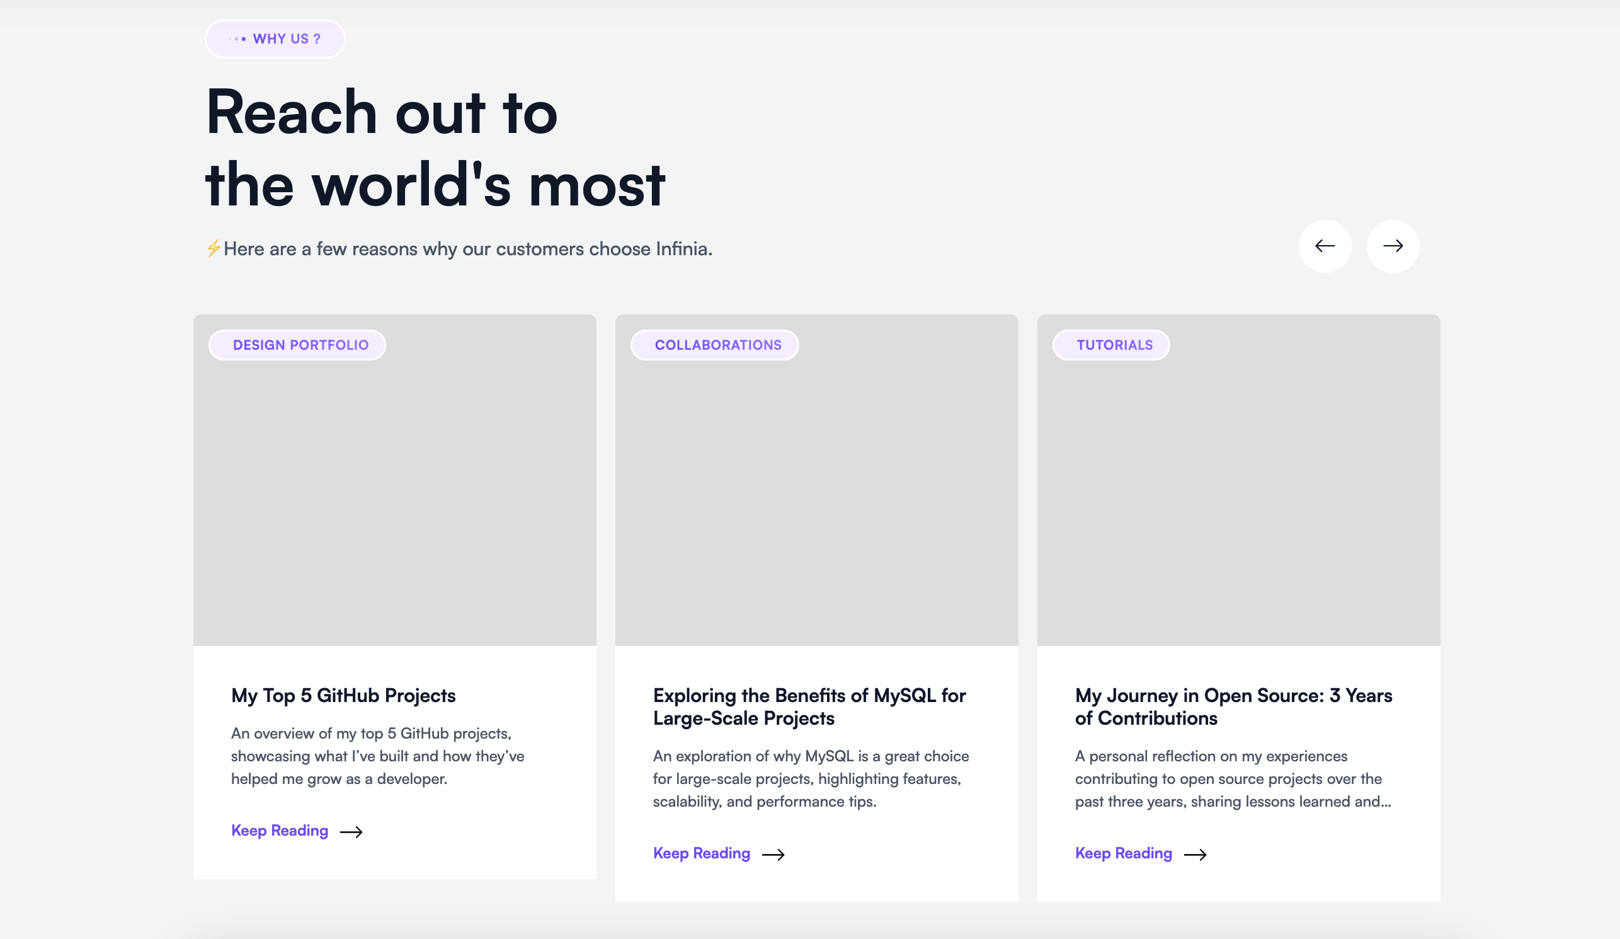1620x939 pixels.
Task: Open the Design Portfolio category tag
Action: pyautogui.click(x=298, y=345)
